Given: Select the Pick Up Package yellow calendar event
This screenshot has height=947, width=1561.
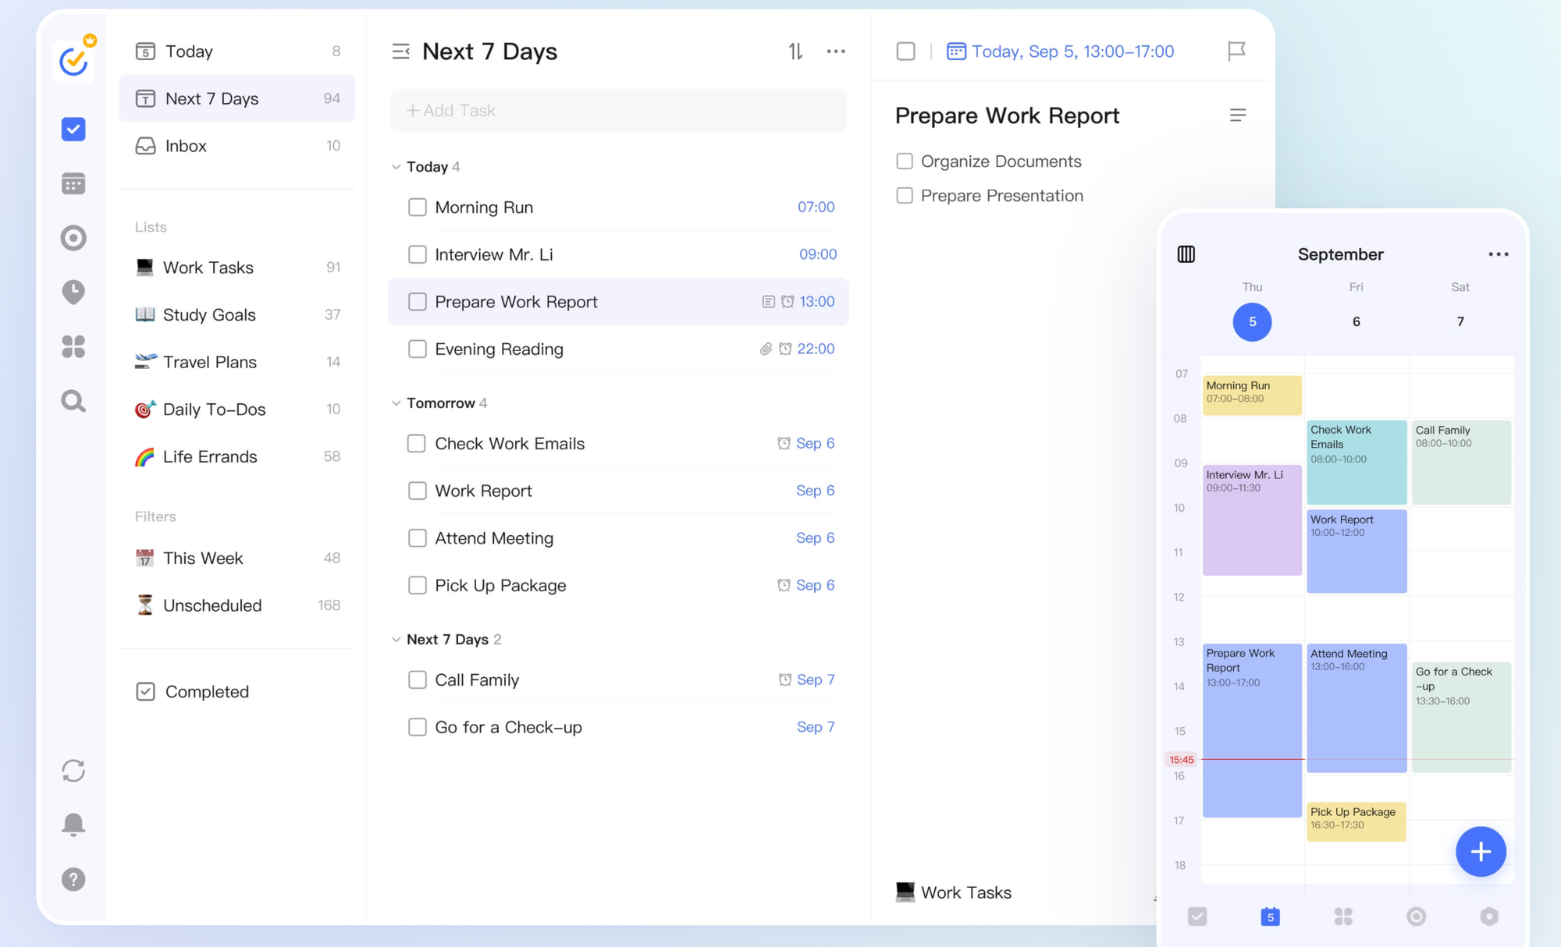Looking at the screenshot, I should [x=1356, y=821].
